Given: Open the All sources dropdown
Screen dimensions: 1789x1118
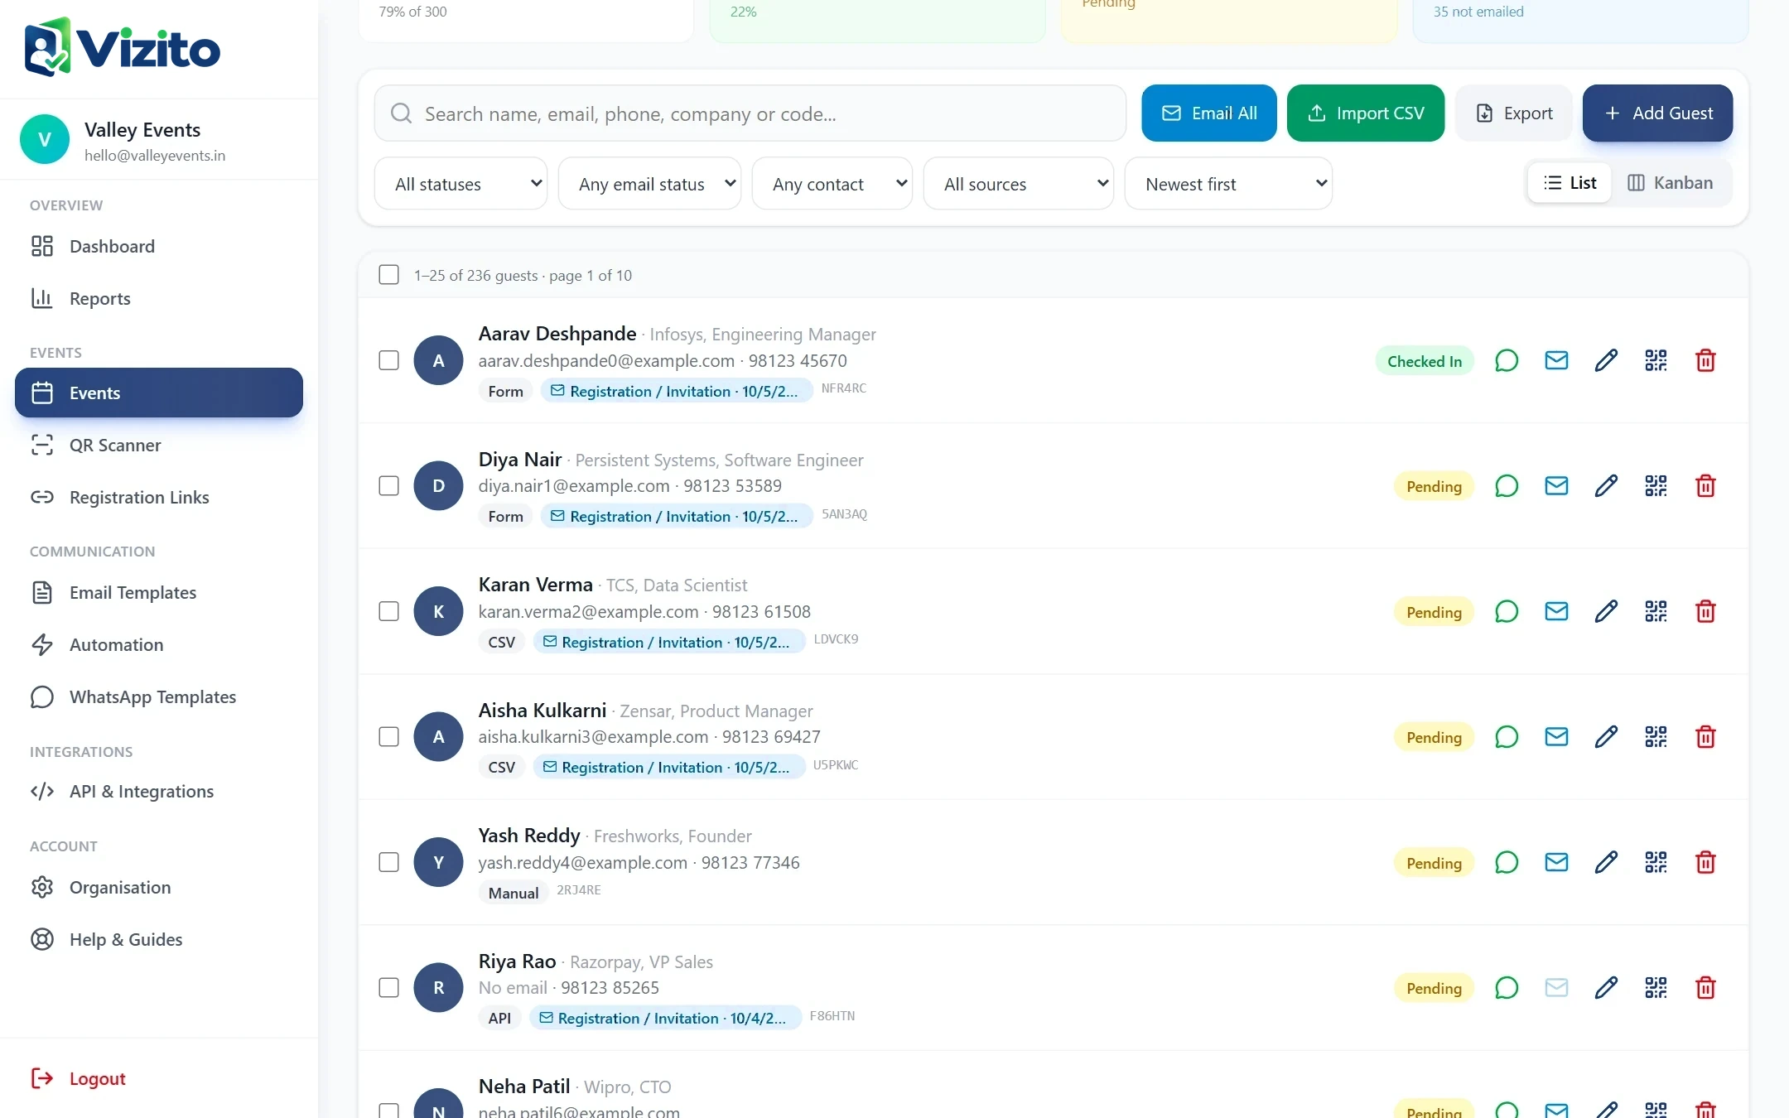Looking at the screenshot, I should pos(1019,184).
